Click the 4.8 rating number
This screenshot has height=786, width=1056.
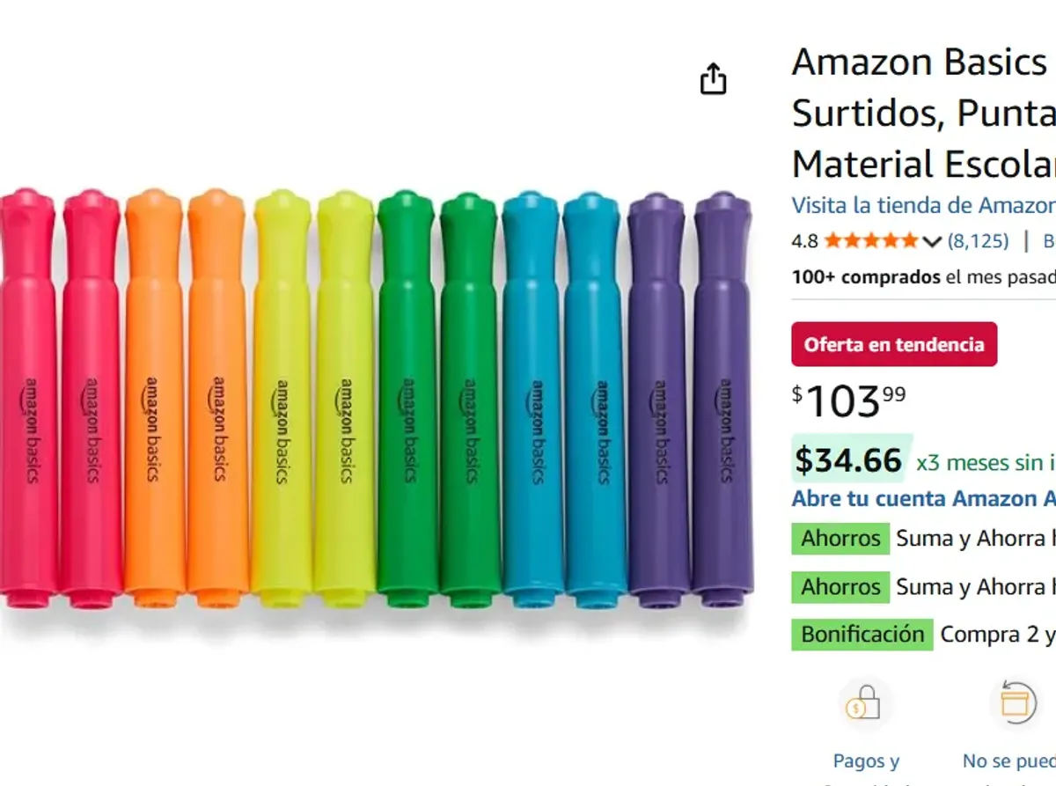pyautogui.click(x=804, y=241)
